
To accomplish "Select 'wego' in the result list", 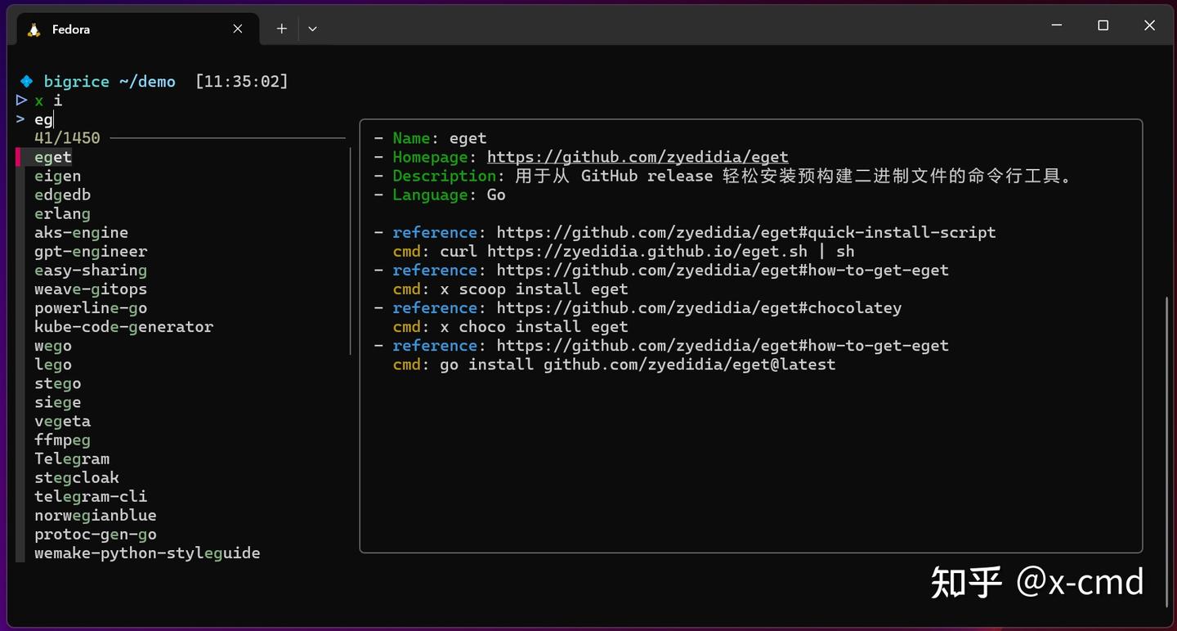I will (53, 345).
